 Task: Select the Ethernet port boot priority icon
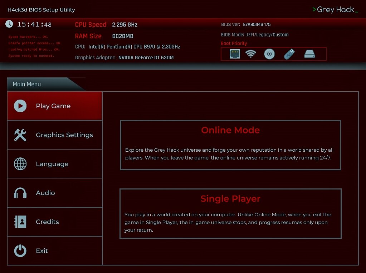(235, 54)
